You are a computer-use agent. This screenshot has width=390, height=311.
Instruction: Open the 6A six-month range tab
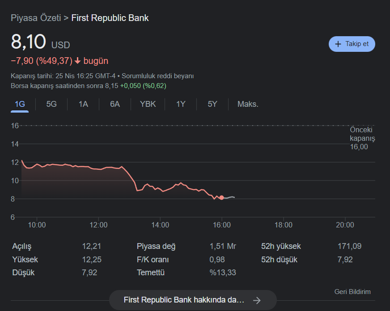pyautogui.click(x=115, y=104)
